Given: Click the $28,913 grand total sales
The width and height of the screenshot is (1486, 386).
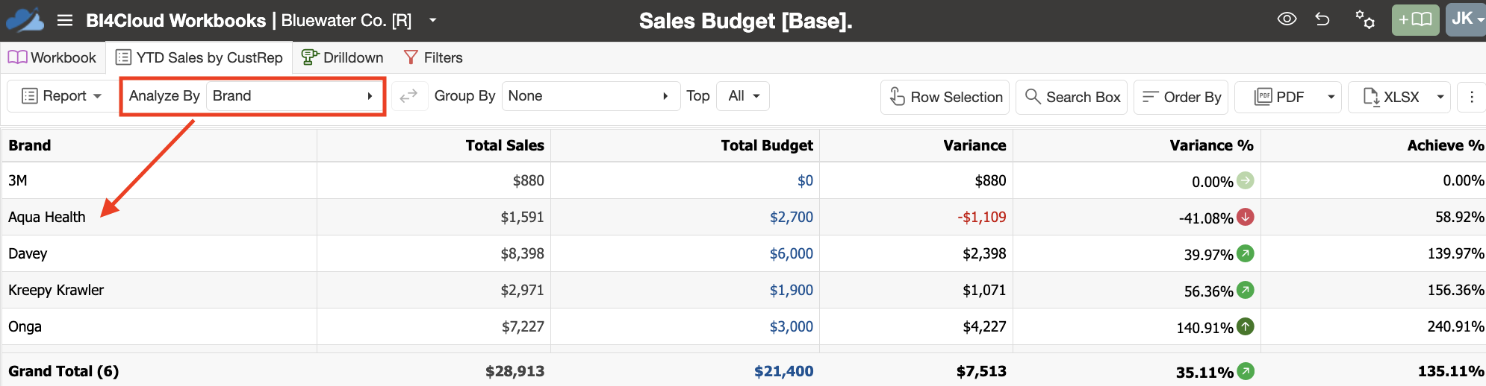Looking at the screenshot, I should (x=514, y=371).
